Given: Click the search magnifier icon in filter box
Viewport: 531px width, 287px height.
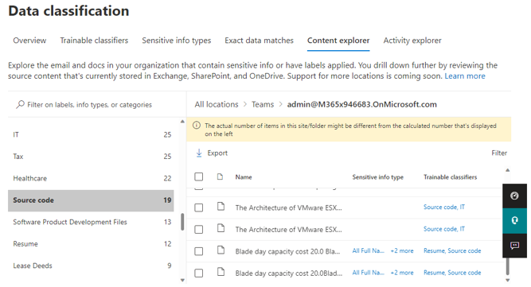Looking at the screenshot, I should click(20, 104).
